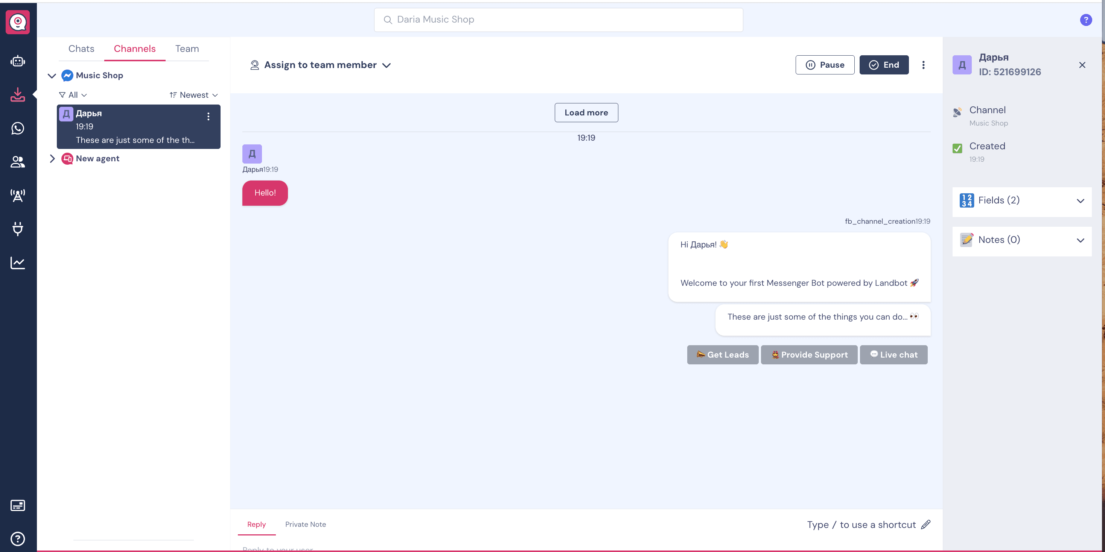This screenshot has width=1105, height=552.
Task: Click the green Created checkmark icon
Action: tap(957, 148)
